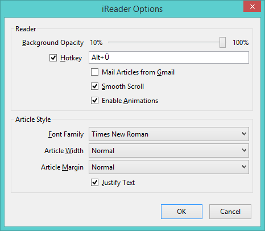Viewport: 265px width, 231px height.
Task: Confirm settings with the OK button
Action: tap(181, 212)
